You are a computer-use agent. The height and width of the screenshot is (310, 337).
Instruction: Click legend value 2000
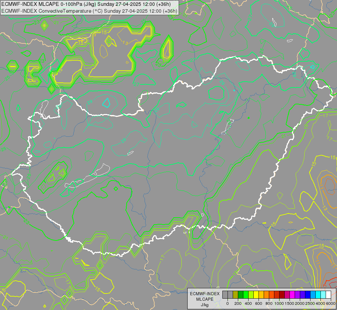click(300, 303)
